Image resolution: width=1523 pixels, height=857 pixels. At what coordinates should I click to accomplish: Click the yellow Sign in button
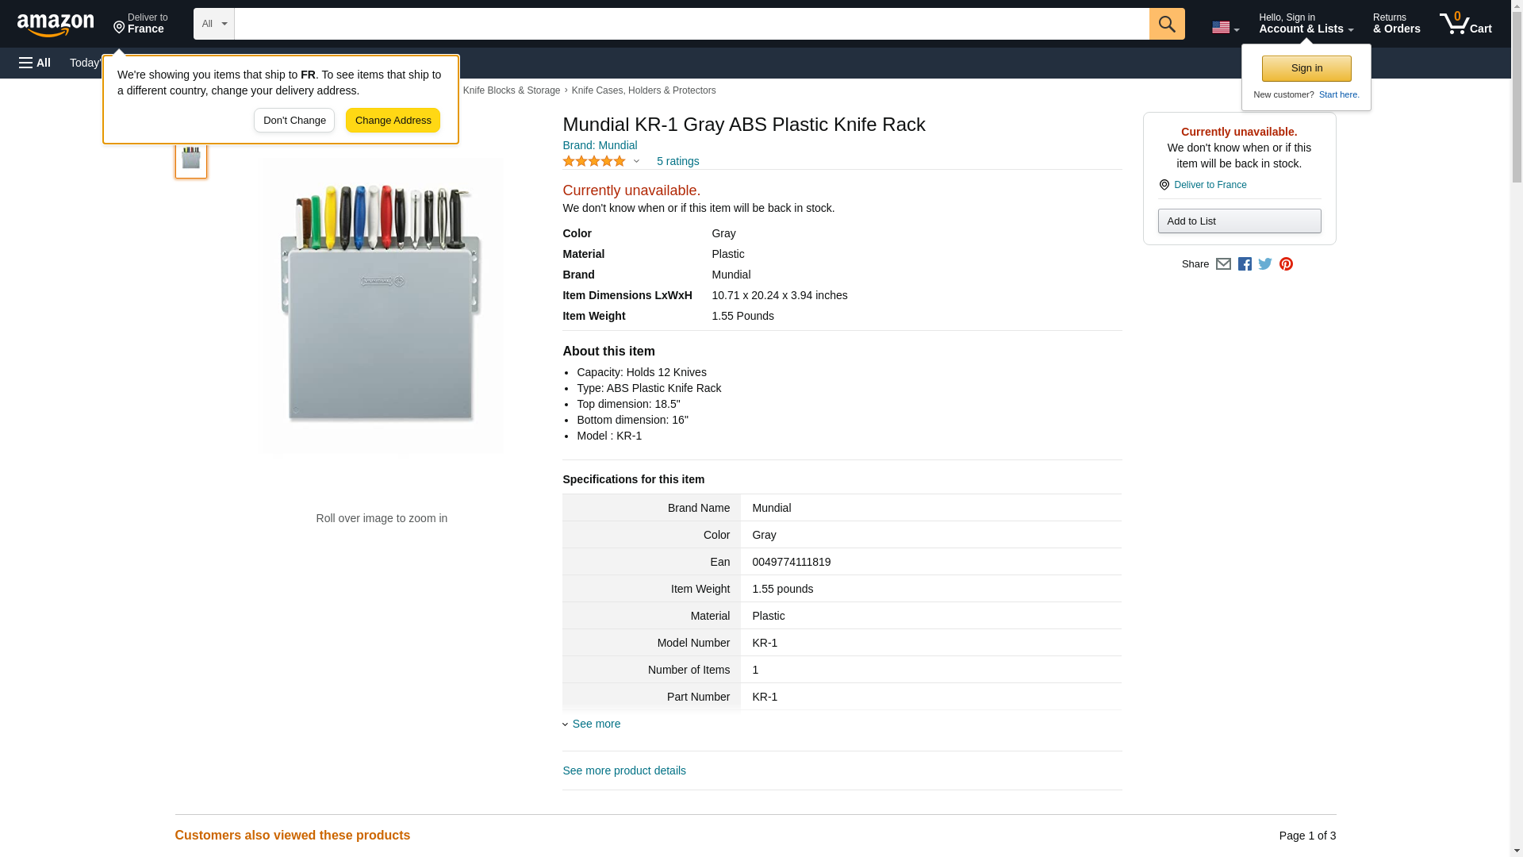(x=1306, y=68)
